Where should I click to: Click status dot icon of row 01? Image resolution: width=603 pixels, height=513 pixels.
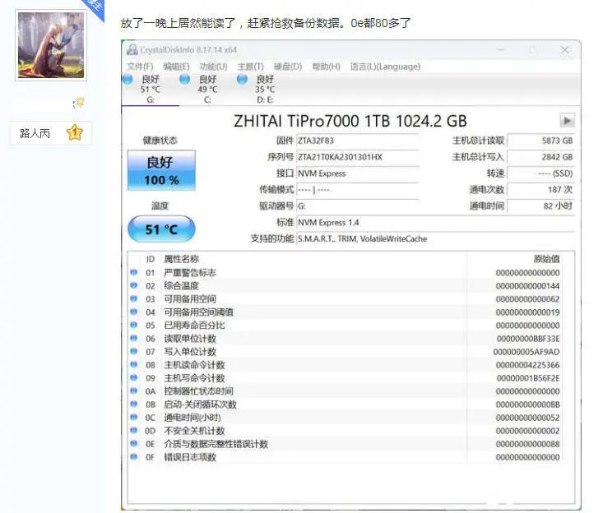coord(134,272)
